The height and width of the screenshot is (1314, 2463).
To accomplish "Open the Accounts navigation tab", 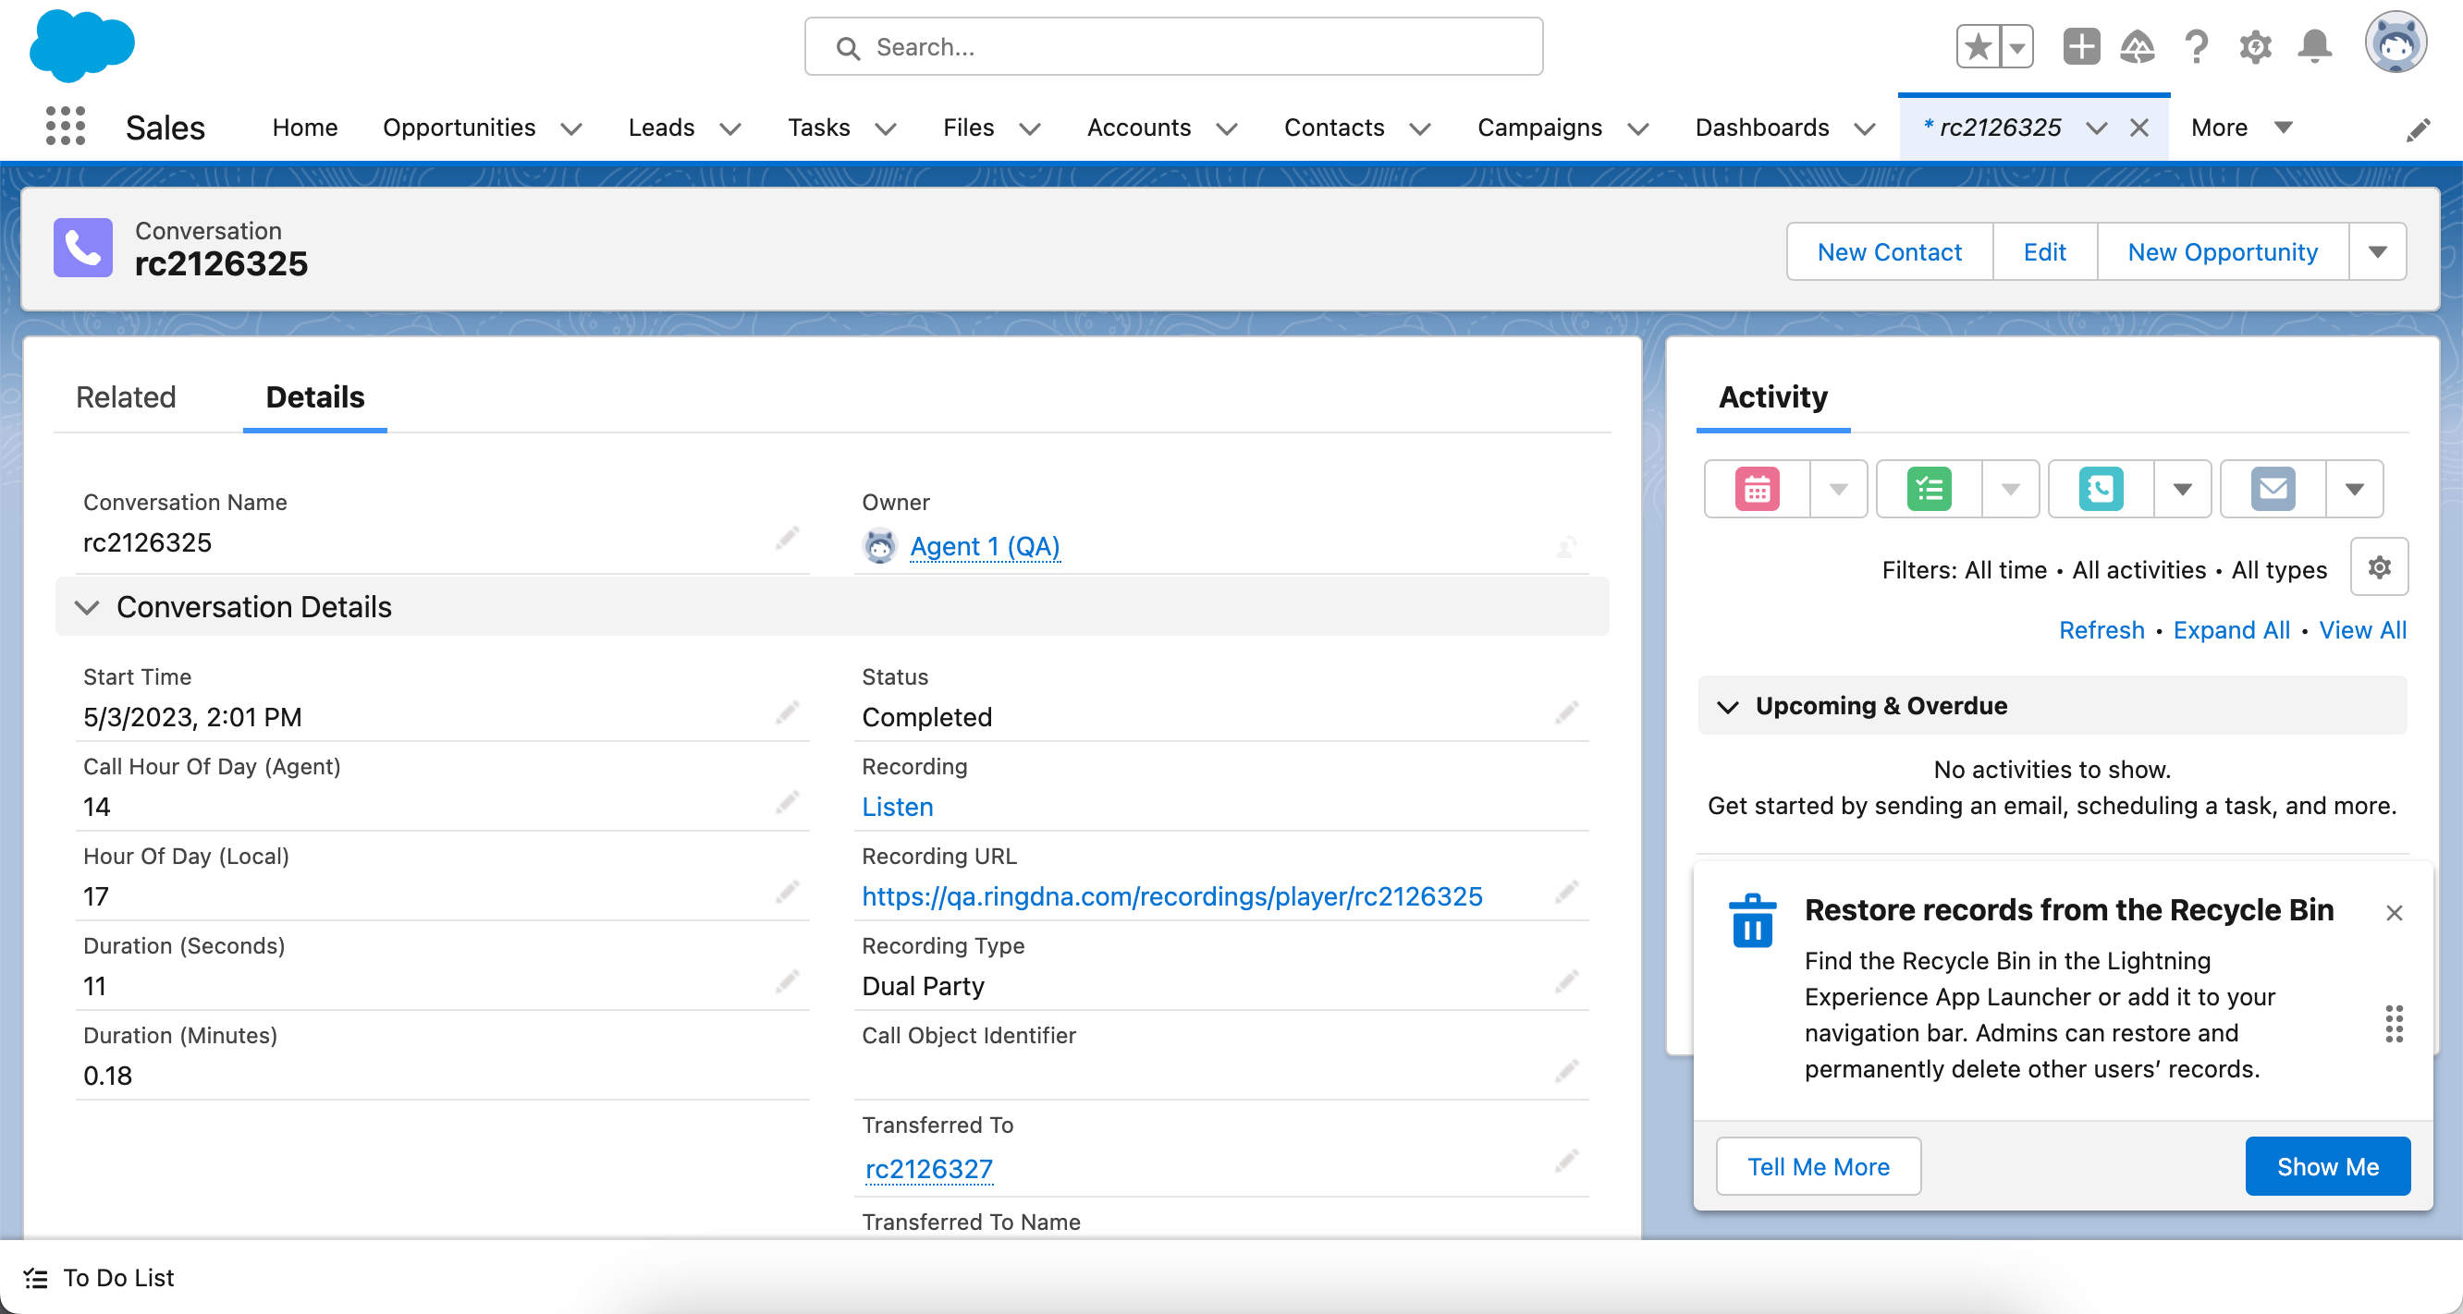I will [1138, 128].
